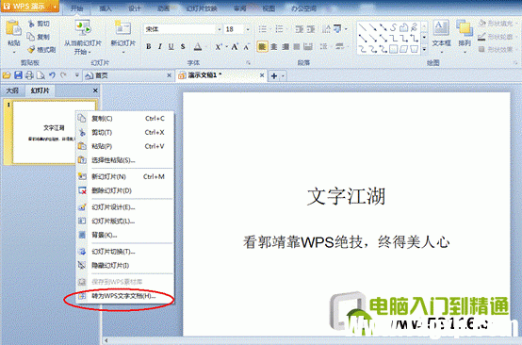Click the Format Painter brush icon
Viewport: 522px width, 345px height.
(31, 50)
